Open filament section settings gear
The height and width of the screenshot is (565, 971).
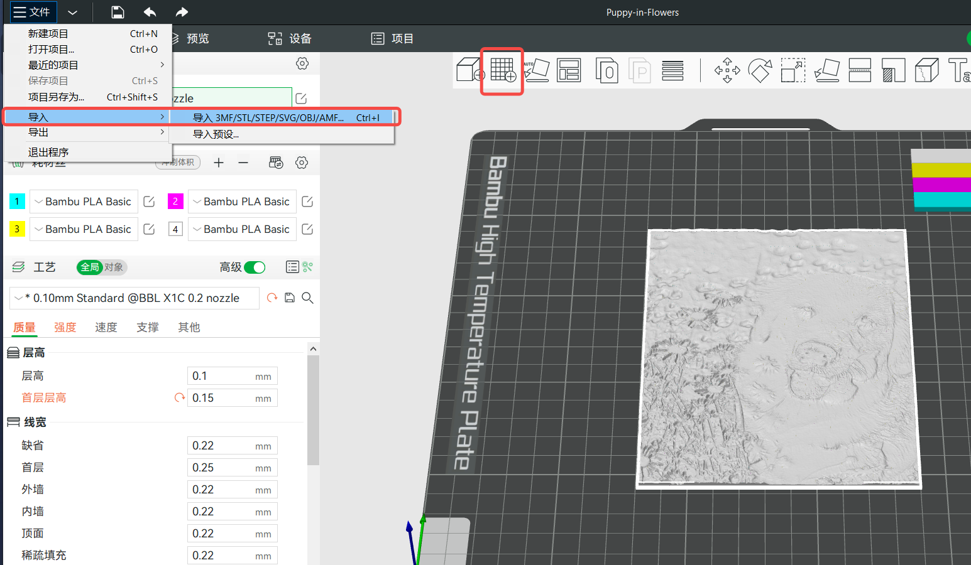click(x=302, y=163)
